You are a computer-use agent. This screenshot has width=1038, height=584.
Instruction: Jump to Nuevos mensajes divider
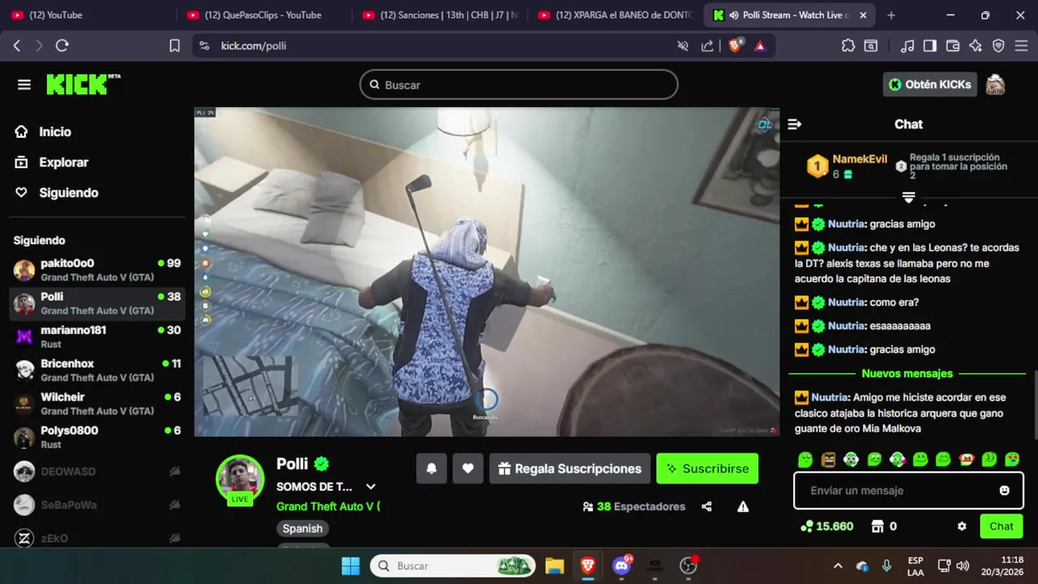(x=907, y=374)
